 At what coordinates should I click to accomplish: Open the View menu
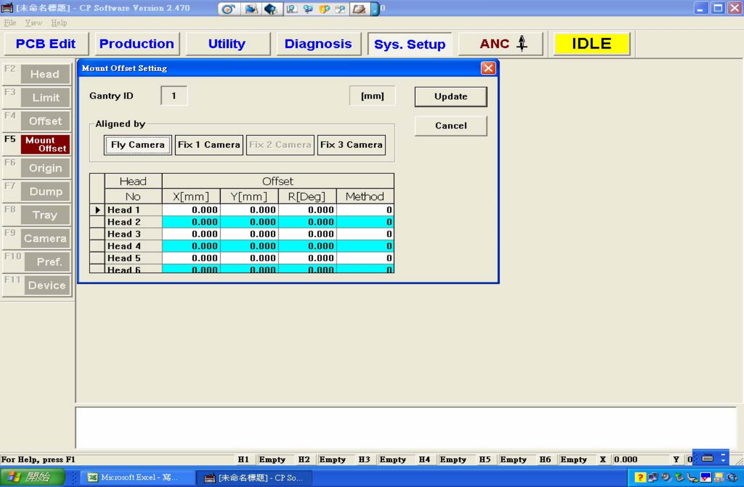[x=33, y=23]
